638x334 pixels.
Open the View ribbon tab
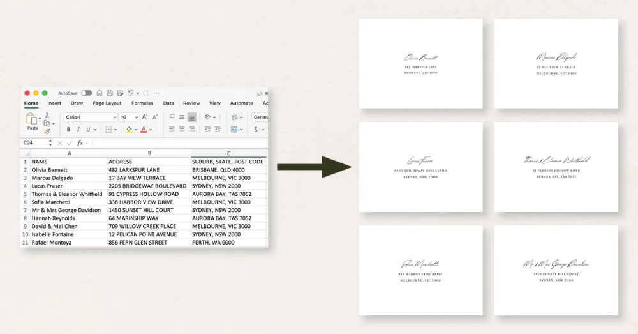click(x=215, y=103)
